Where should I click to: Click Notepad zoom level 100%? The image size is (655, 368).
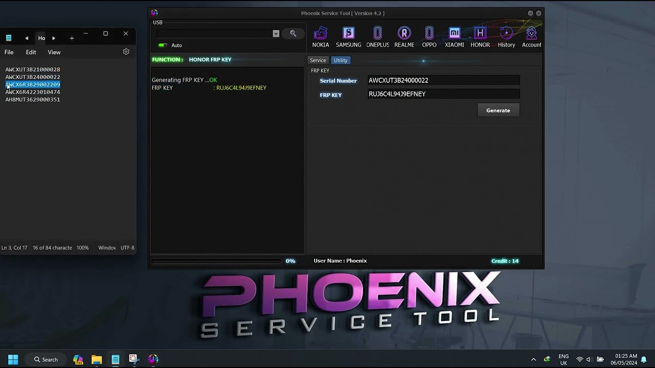82,248
